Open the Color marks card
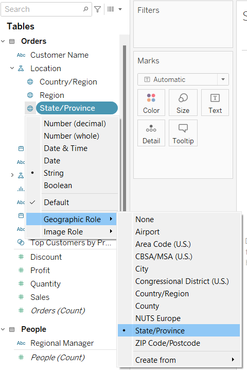This screenshot has width=247, height=370. coord(151,103)
